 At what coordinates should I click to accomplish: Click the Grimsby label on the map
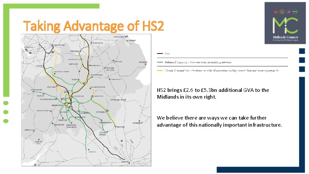pos(132,41)
